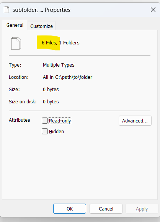
Task: Click the 1 Folders count text
Action: pos(69,42)
